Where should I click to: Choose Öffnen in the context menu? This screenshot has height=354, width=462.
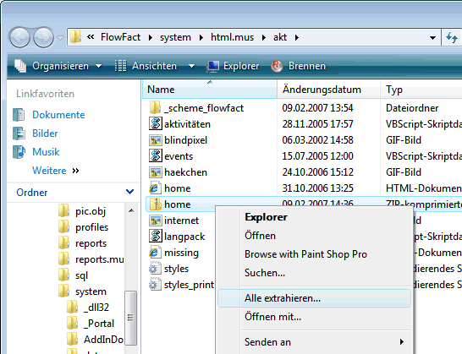[x=260, y=236]
